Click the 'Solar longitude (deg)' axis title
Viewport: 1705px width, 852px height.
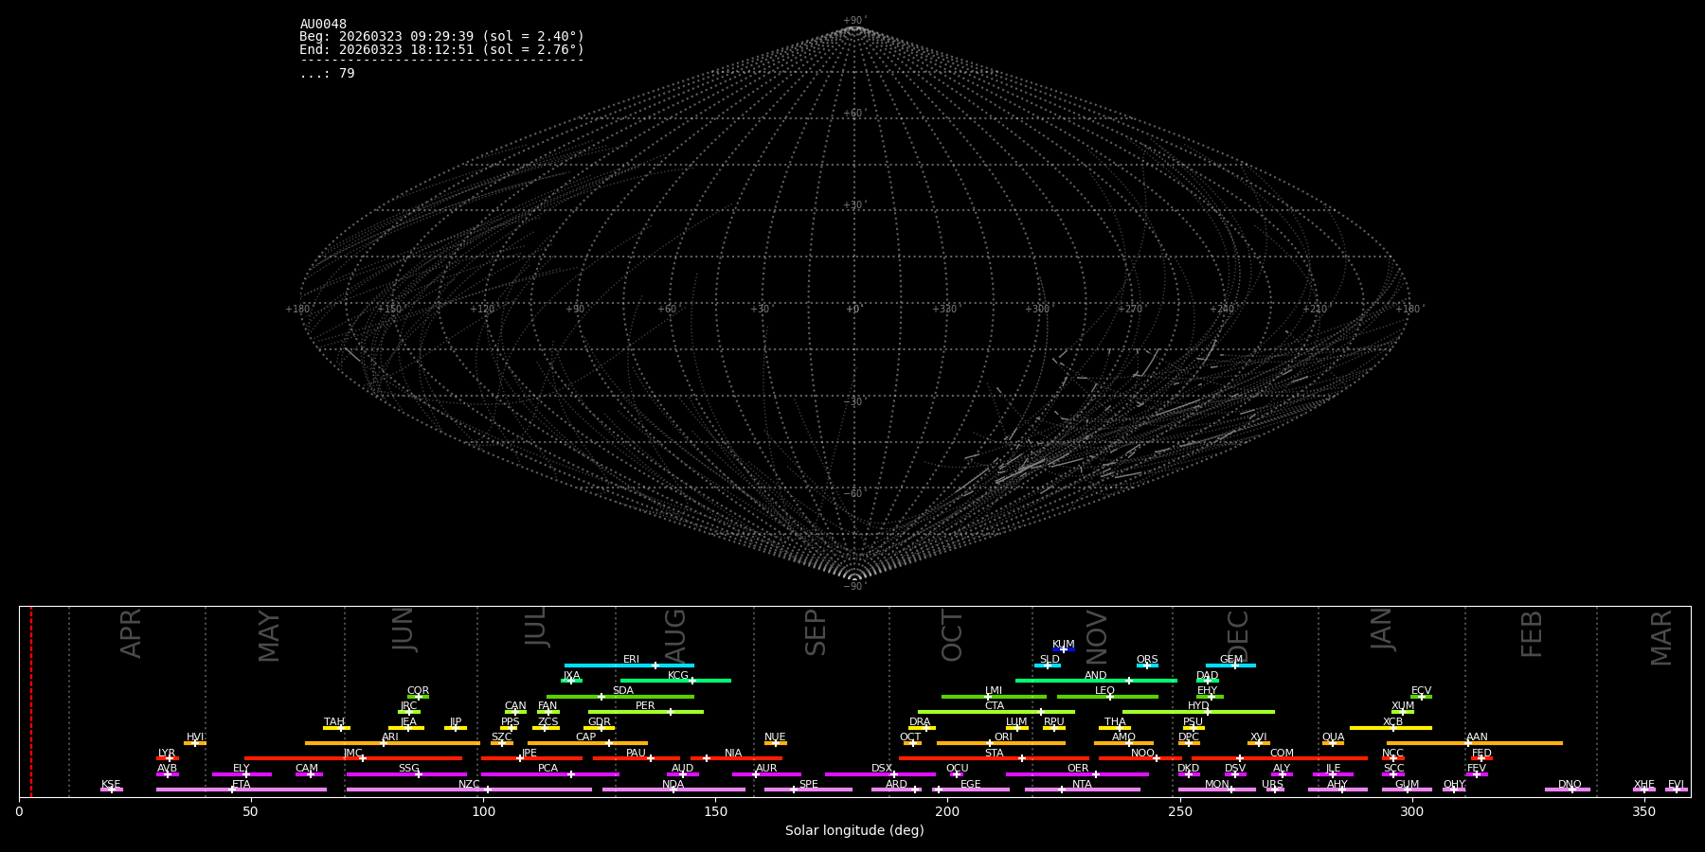[x=854, y=831]
